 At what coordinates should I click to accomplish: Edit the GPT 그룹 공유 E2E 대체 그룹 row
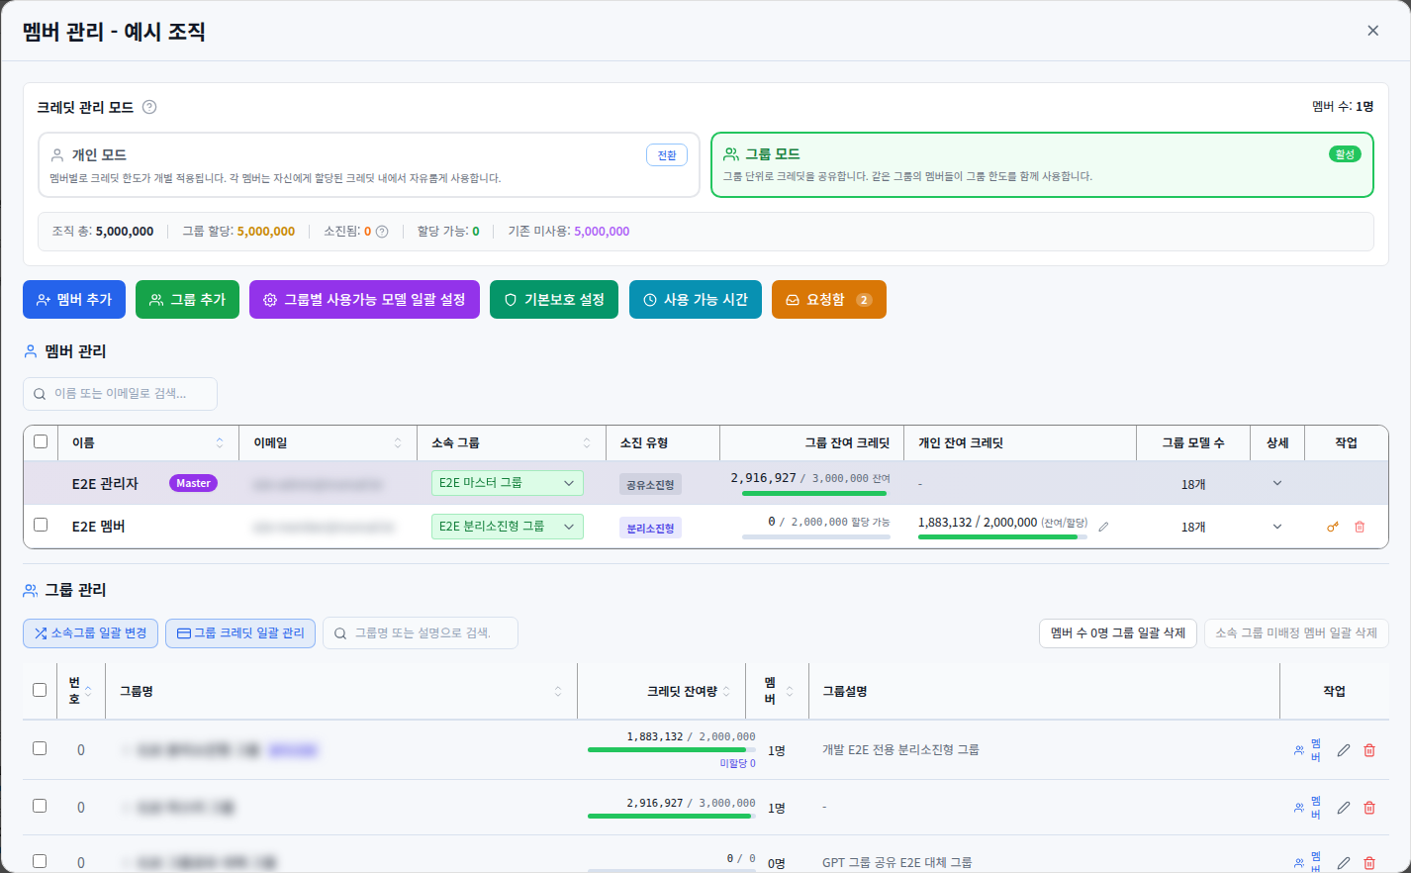click(x=1344, y=863)
